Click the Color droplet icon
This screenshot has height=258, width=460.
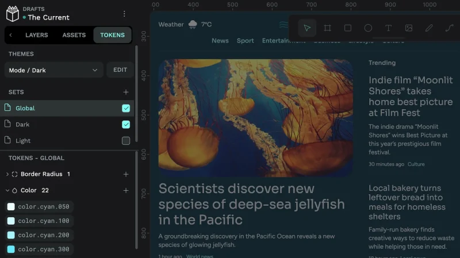pos(15,191)
